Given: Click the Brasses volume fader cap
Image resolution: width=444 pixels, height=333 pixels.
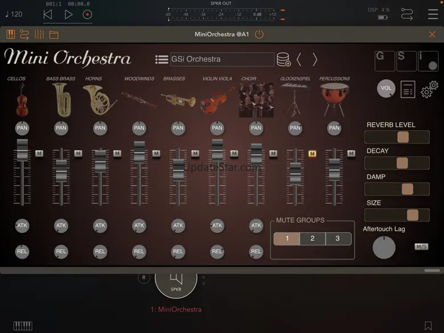Looking at the screenshot, I should point(178,170).
